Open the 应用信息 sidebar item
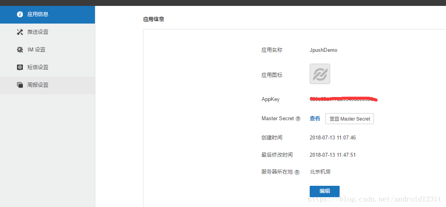 tap(47, 15)
